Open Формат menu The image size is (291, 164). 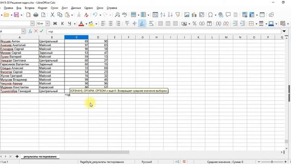[x=42, y=8]
